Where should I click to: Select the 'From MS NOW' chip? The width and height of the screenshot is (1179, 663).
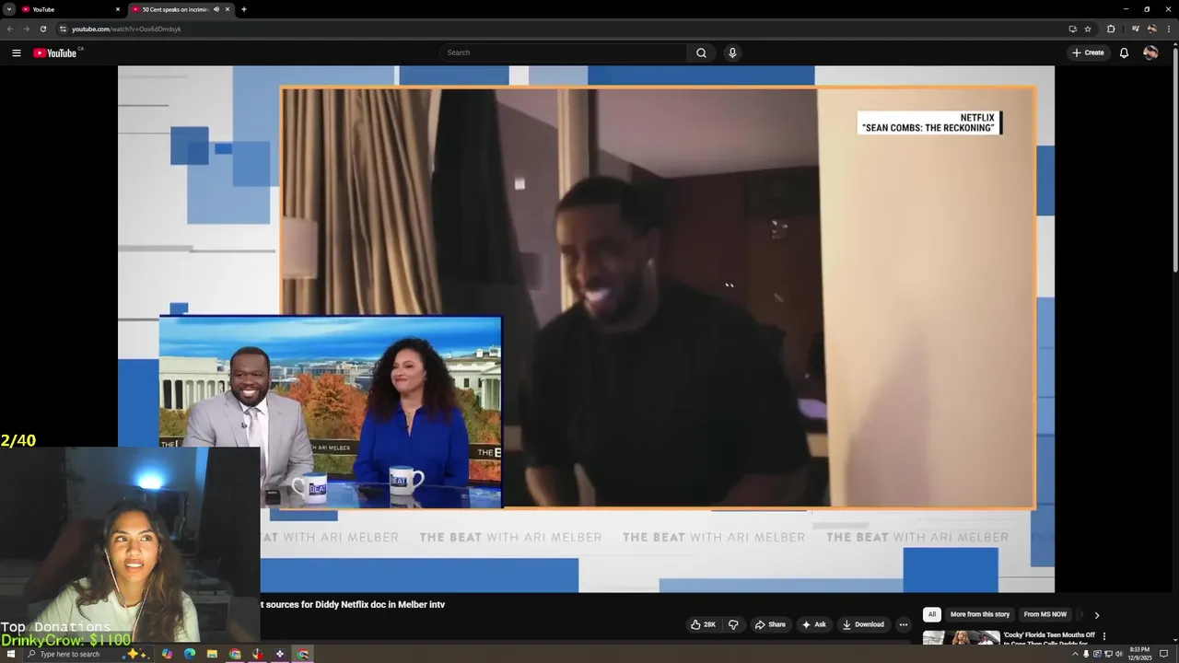coord(1045,614)
